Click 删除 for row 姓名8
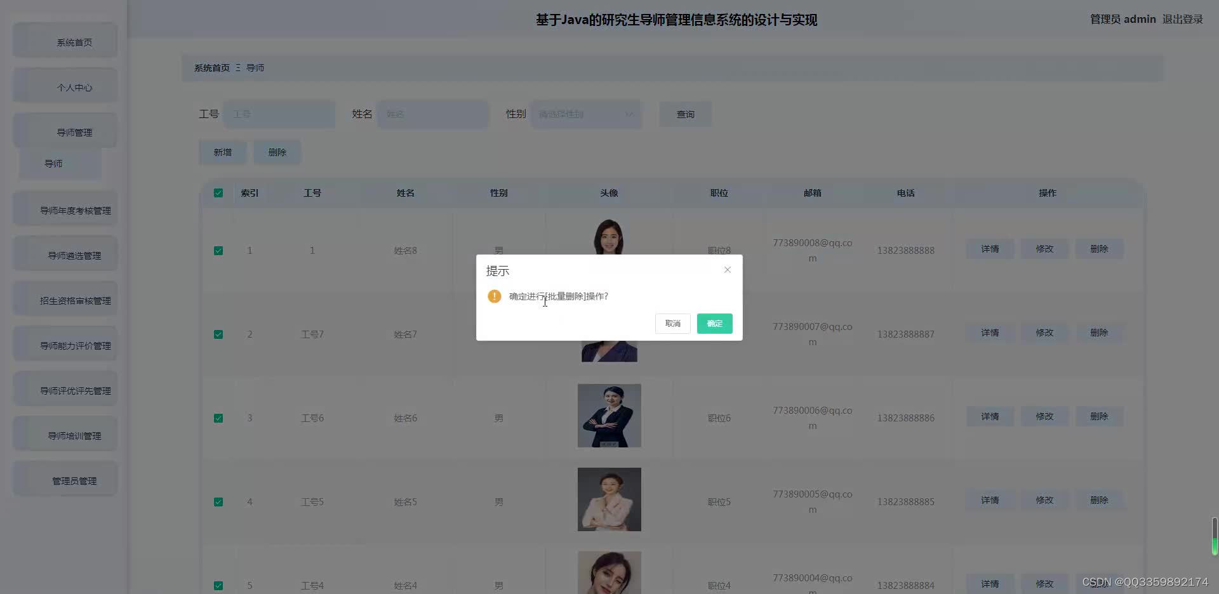This screenshot has width=1219, height=594. pyautogui.click(x=1099, y=249)
